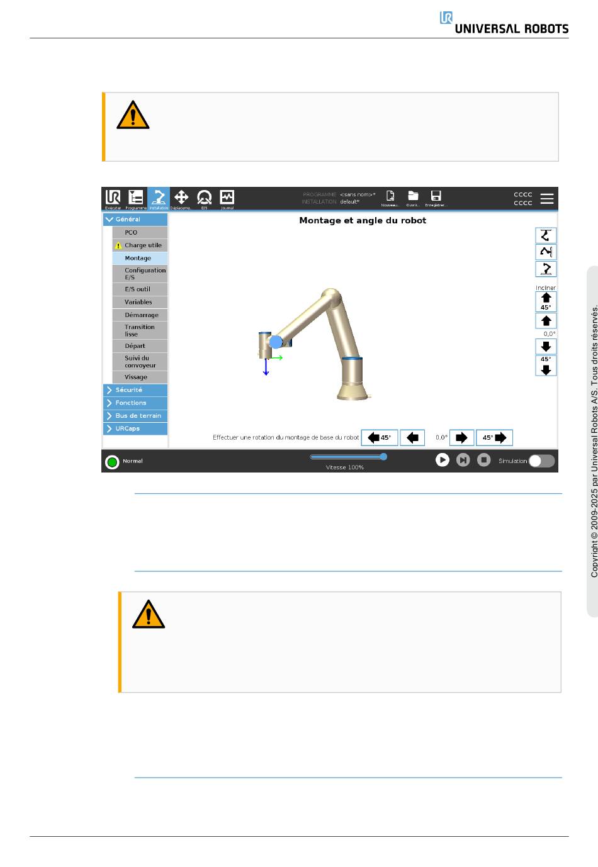Click the installation name 'default*'
This screenshot has width=598, height=867.
tap(350, 202)
